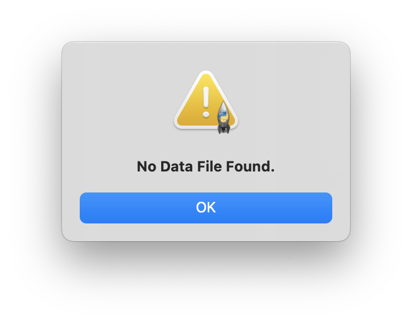Click the Python rocket launcher badge

224,117
